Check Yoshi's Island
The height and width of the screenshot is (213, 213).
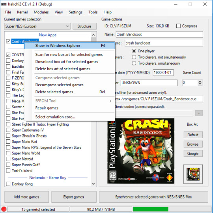click(x=8, y=170)
